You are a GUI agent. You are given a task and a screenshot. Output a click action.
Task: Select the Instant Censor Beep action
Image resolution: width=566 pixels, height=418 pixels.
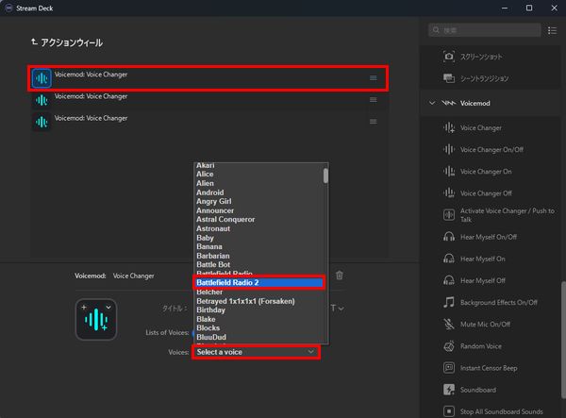489,368
